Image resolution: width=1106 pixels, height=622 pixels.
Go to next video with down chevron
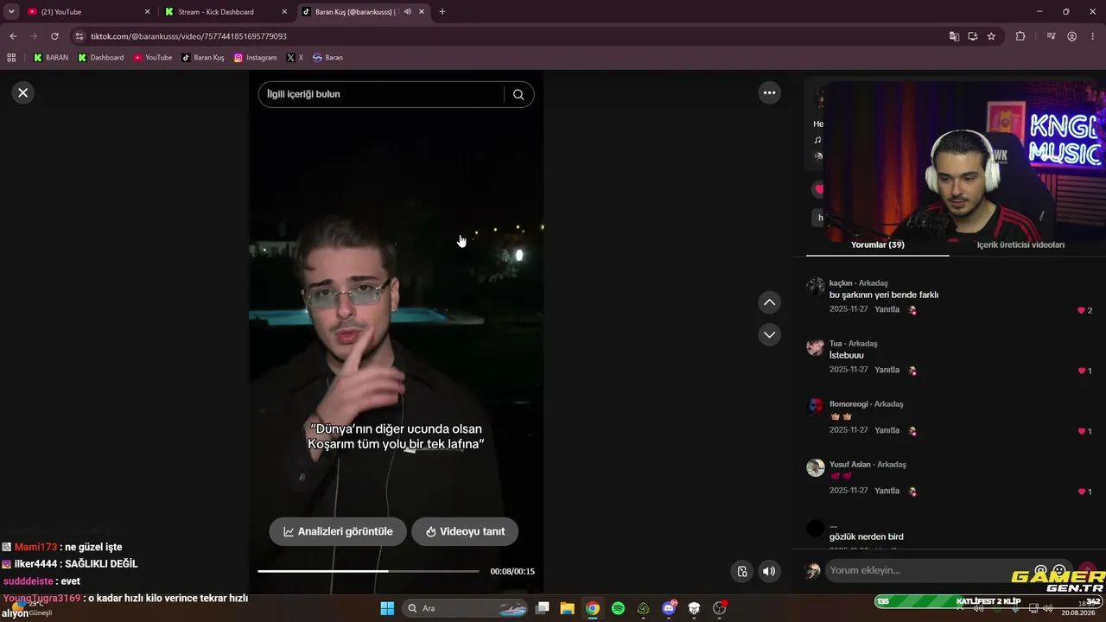769,334
